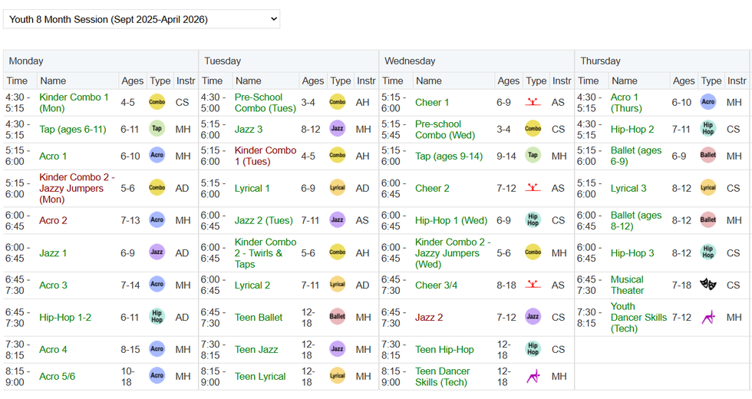The width and height of the screenshot is (752, 399).
Task: Open the Jazz 2 class on Wednesday
Action: pyautogui.click(x=429, y=318)
